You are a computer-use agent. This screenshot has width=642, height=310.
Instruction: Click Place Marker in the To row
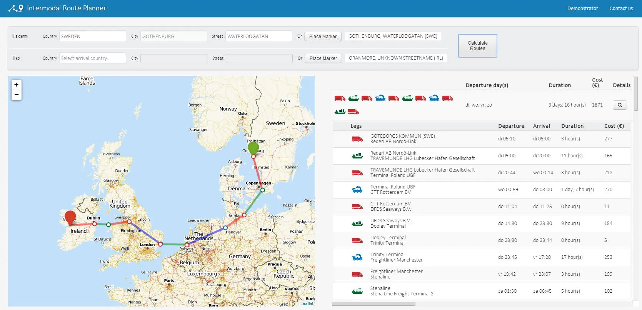click(x=323, y=58)
